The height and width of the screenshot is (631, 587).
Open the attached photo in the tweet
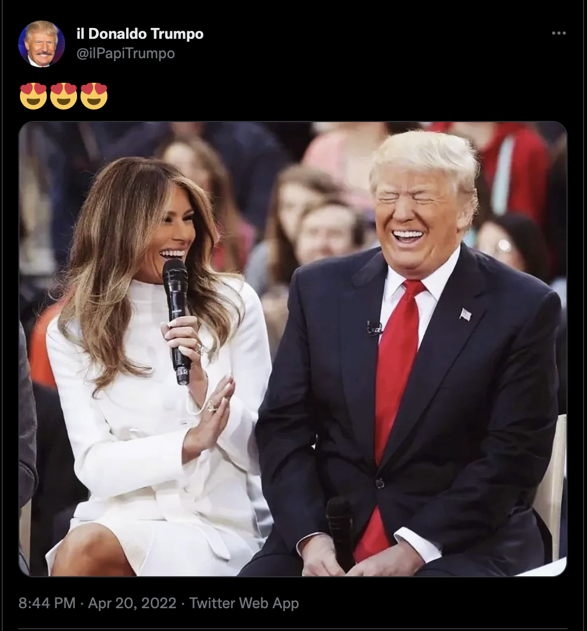click(x=293, y=349)
